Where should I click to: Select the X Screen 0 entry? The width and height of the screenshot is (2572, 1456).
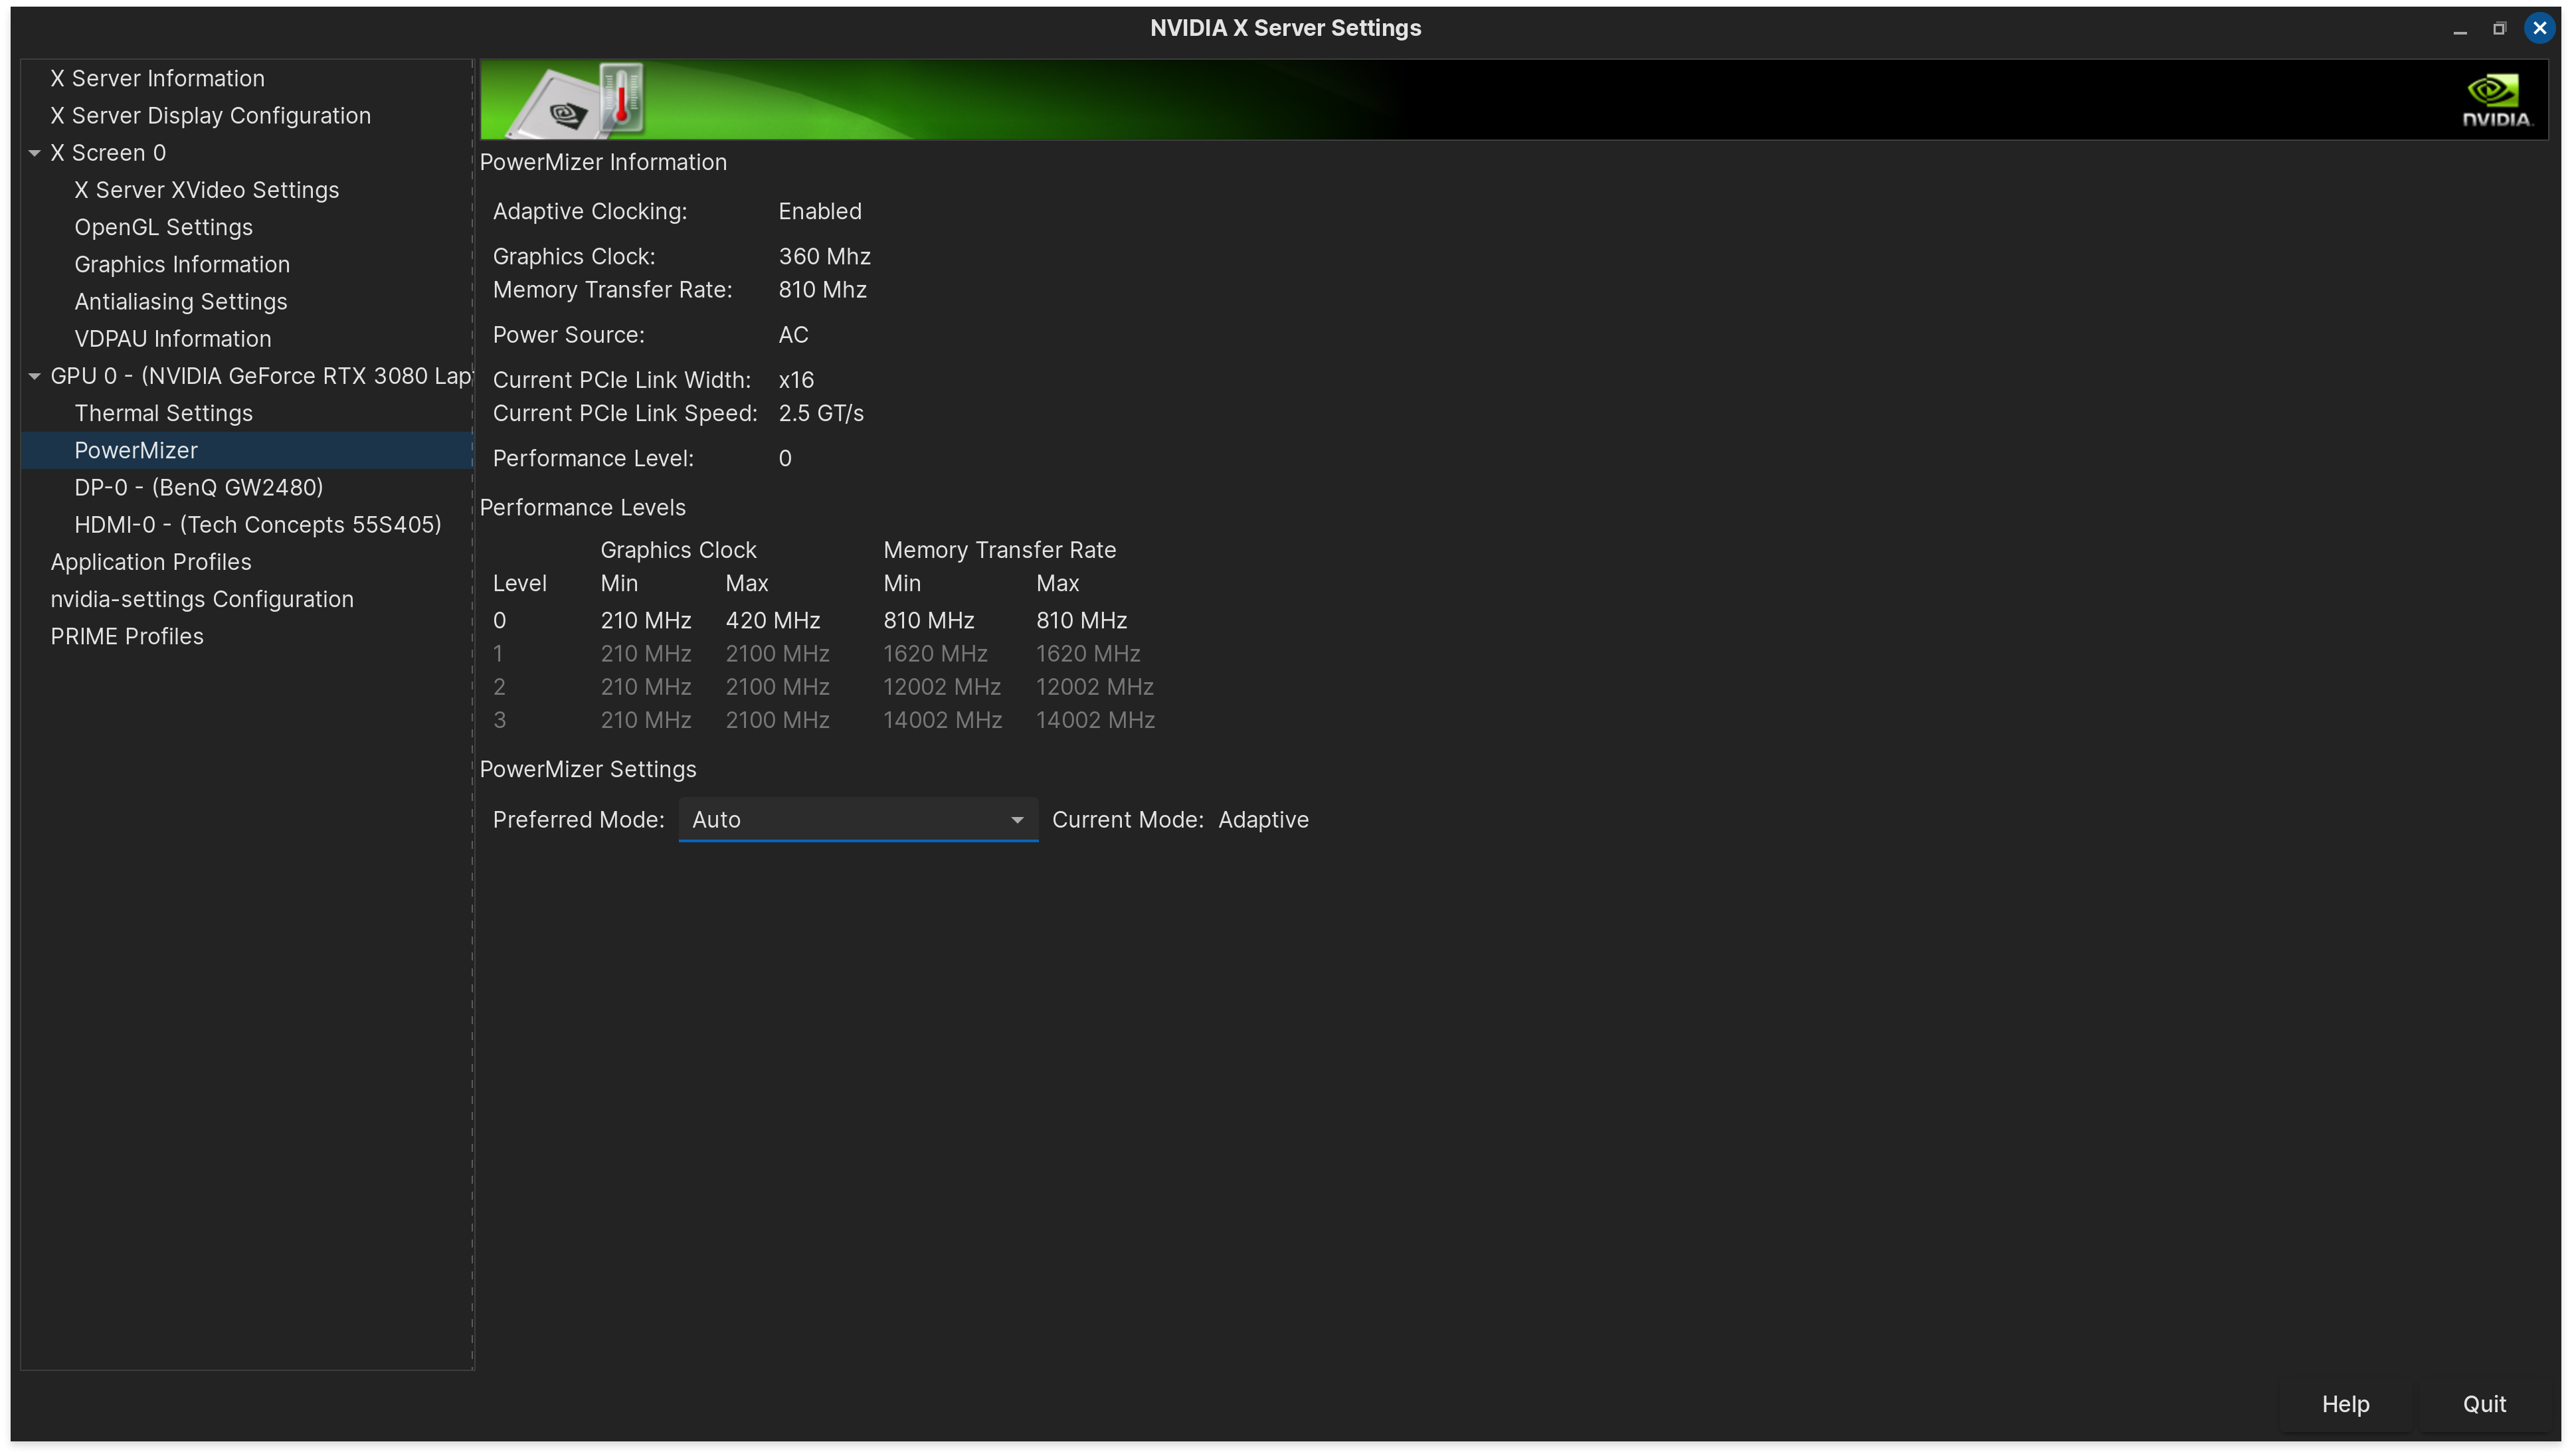(108, 153)
